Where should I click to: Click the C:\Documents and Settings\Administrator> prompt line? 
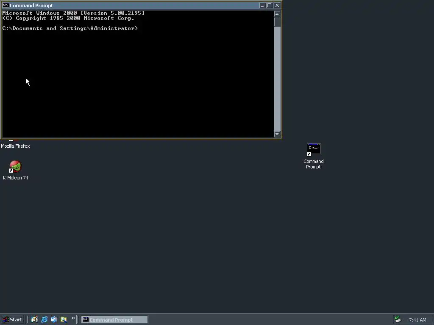pyautogui.click(x=70, y=28)
